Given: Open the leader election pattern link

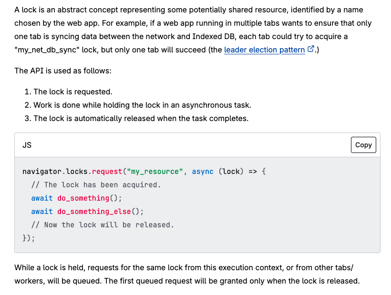Looking at the screenshot, I should (x=264, y=50).
